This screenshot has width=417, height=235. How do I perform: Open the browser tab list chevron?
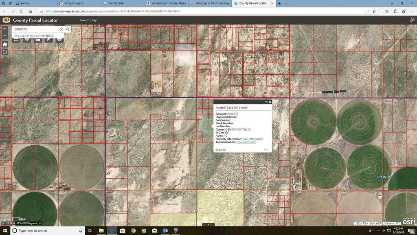click(286, 3)
